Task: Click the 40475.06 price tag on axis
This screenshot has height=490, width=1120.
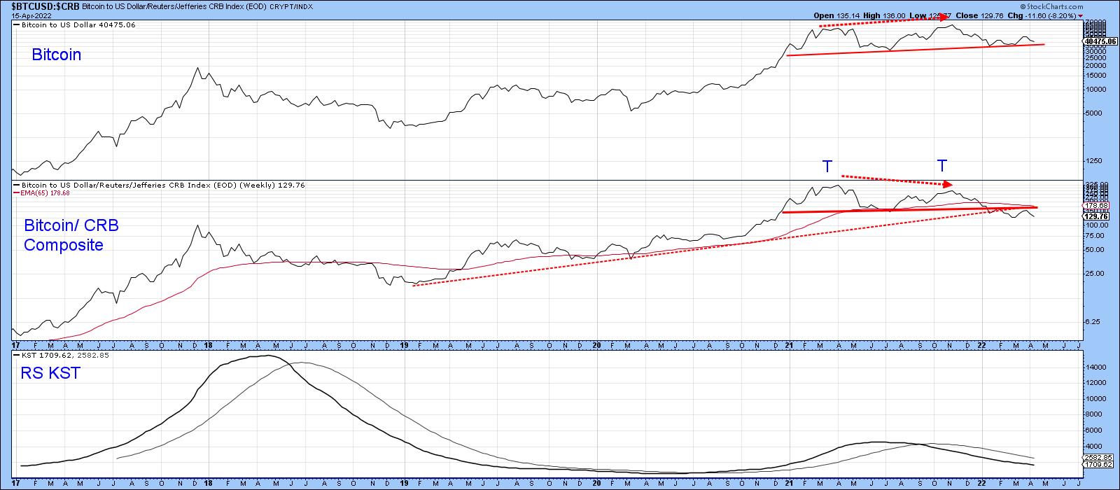Action: pyautogui.click(x=1091, y=41)
